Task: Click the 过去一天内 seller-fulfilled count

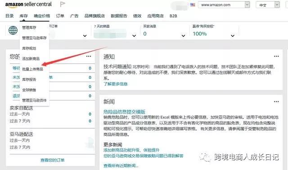Action: point(90,114)
